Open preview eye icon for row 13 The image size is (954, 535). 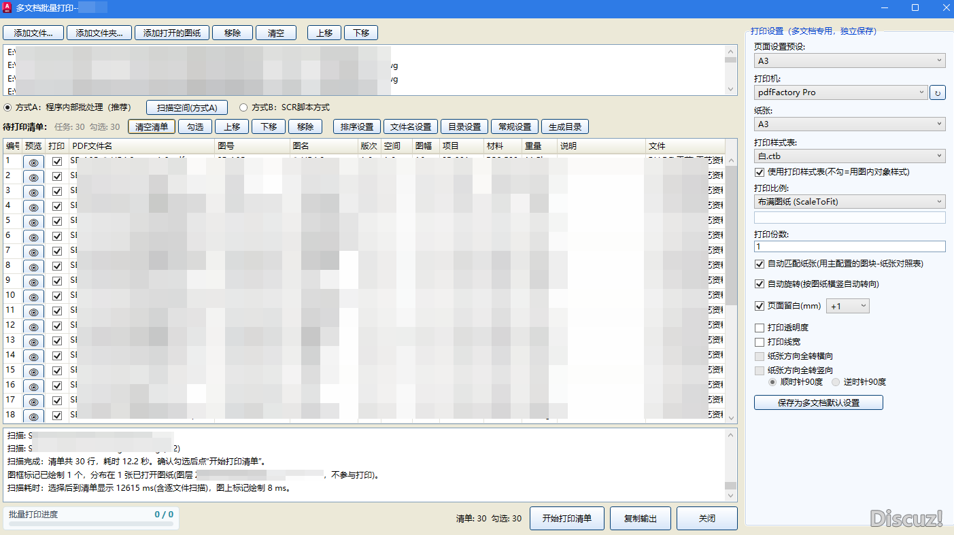[x=33, y=341]
